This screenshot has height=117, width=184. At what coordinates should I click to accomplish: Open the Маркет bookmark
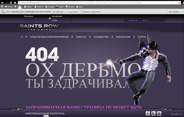tap(28, 7)
